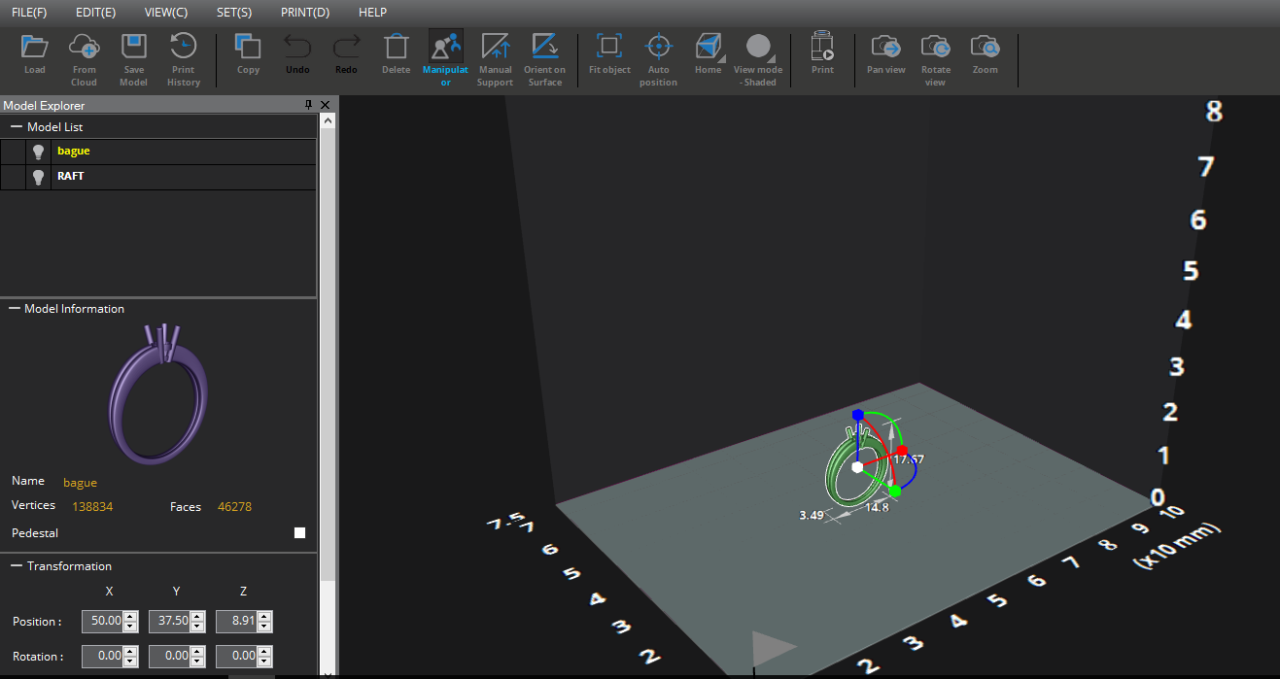Collapse the Model List section
This screenshot has width=1280, height=679.
pos(15,126)
